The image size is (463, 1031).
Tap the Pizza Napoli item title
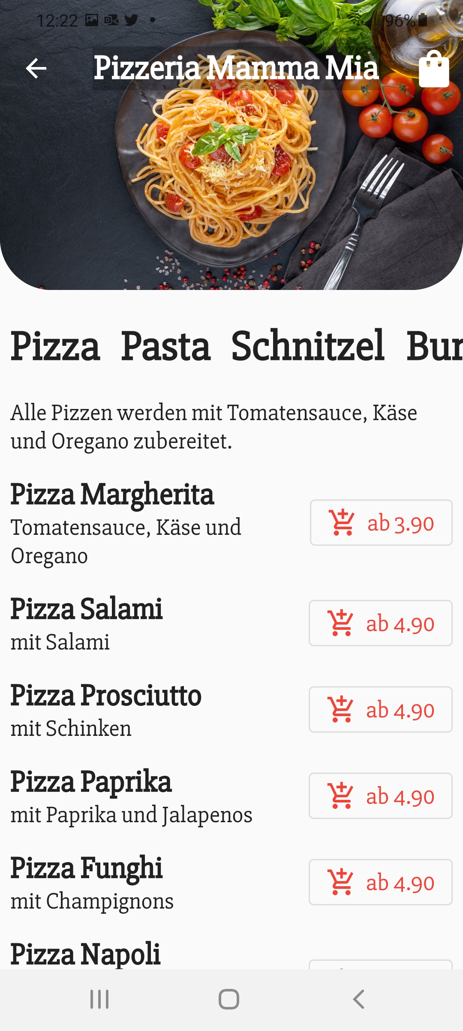click(85, 954)
